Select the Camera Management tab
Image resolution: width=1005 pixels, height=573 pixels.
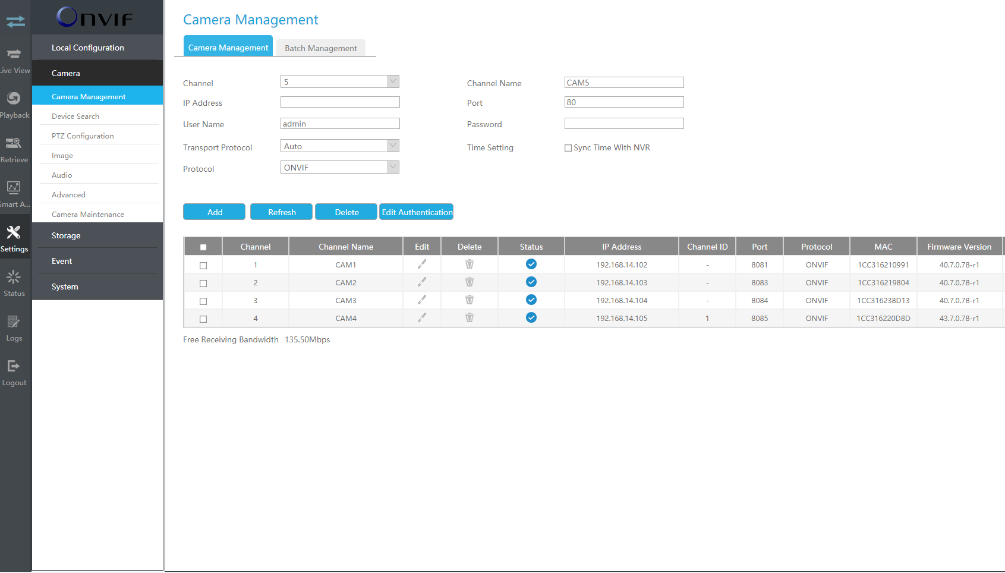(x=228, y=47)
